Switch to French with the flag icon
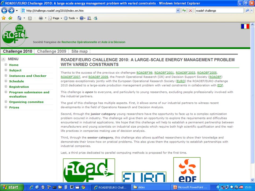This screenshot has width=255, height=191. pos(245,26)
